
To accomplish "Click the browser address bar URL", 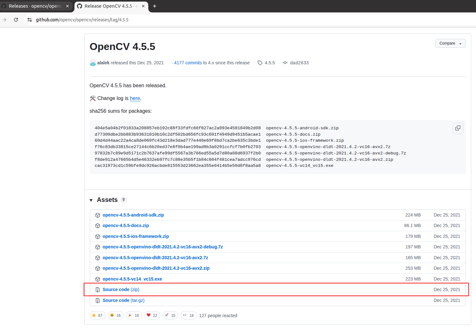I will coord(82,20).
